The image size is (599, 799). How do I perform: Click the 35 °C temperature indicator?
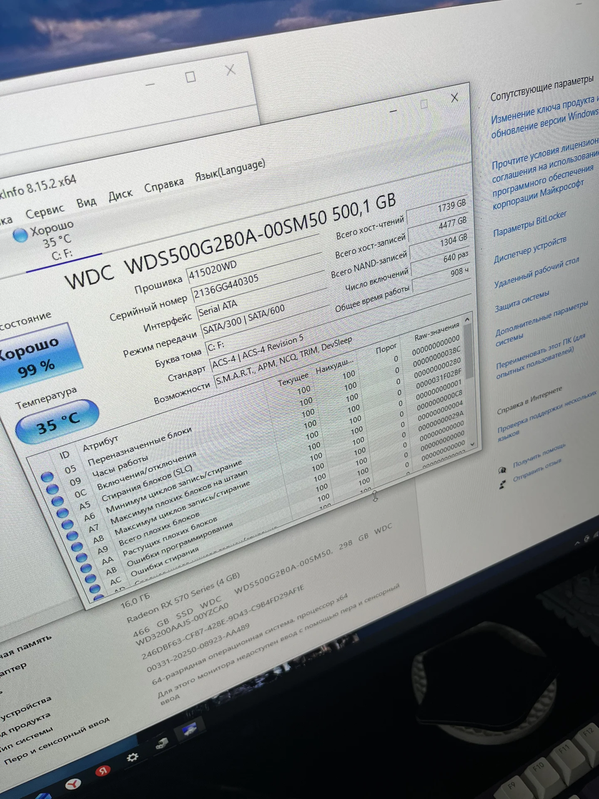(x=57, y=422)
